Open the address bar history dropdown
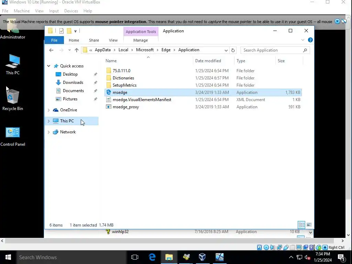Image resolution: width=352 pixels, height=264 pixels. [226, 50]
